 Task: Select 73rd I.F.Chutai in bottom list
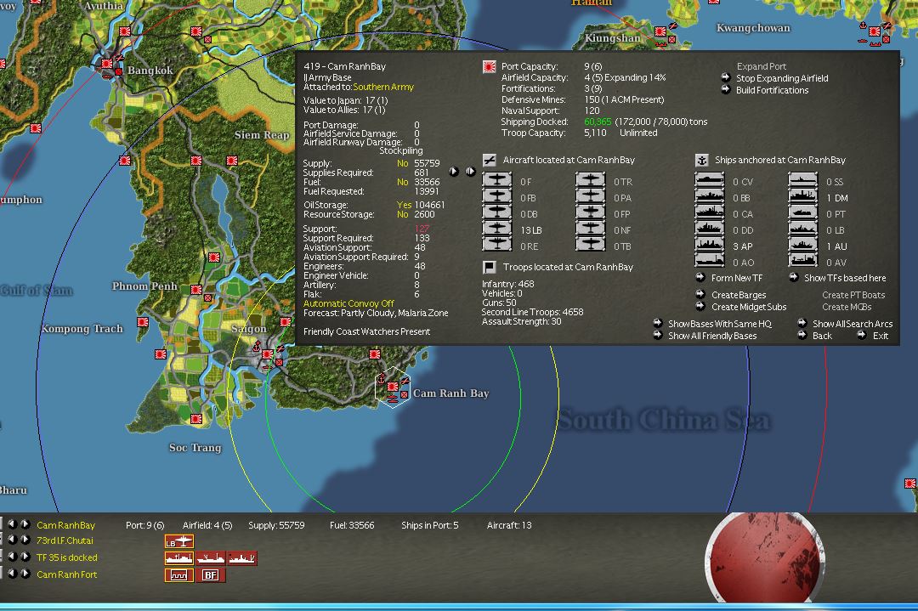(x=65, y=540)
